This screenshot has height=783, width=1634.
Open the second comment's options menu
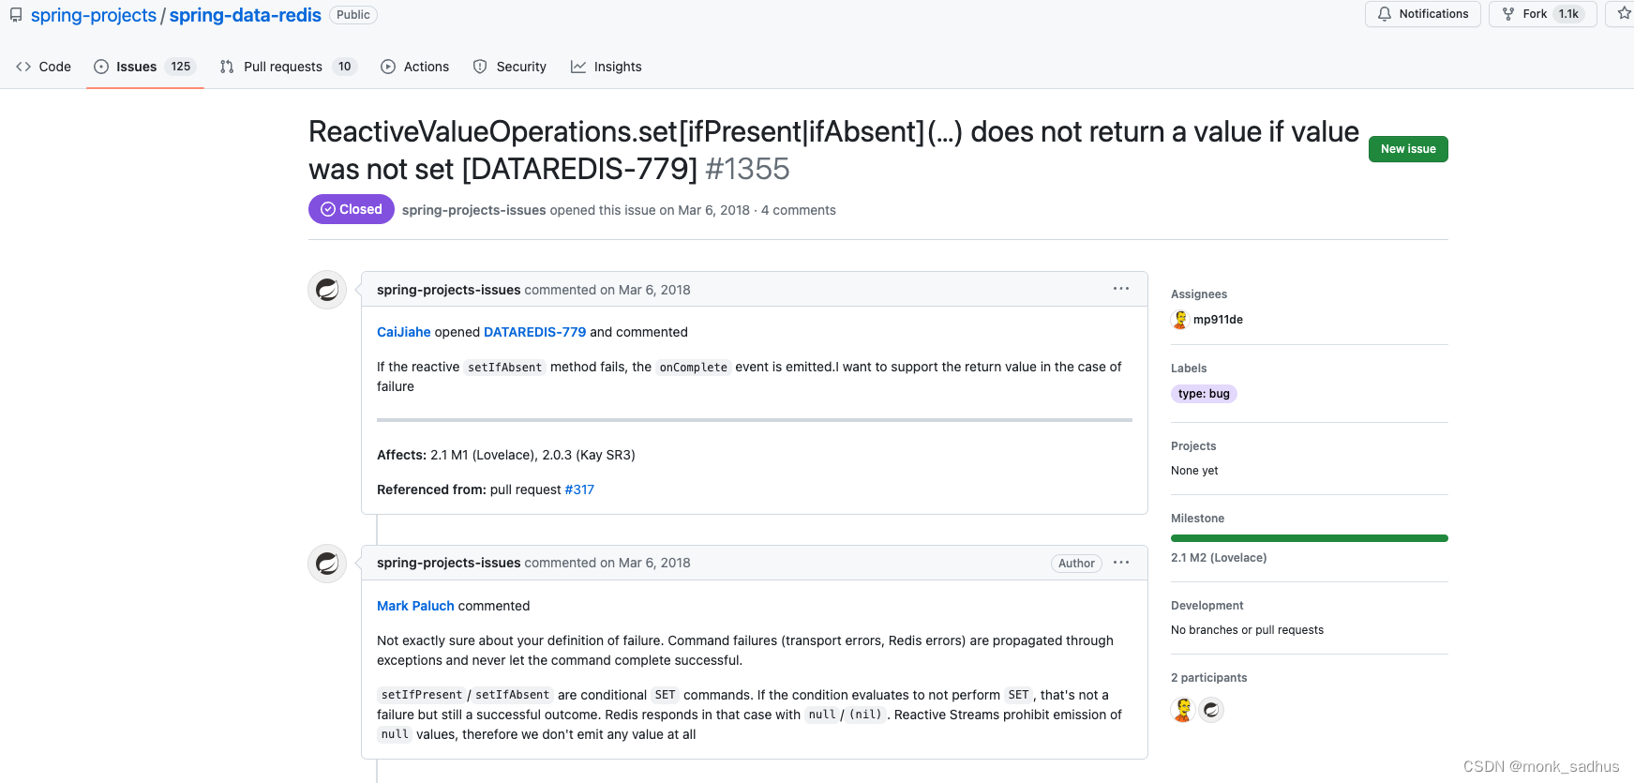click(x=1121, y=563)
